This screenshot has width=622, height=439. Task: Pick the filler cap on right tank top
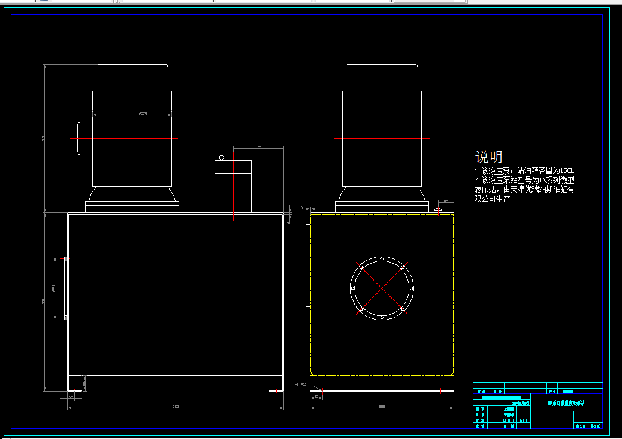(438, 211)
